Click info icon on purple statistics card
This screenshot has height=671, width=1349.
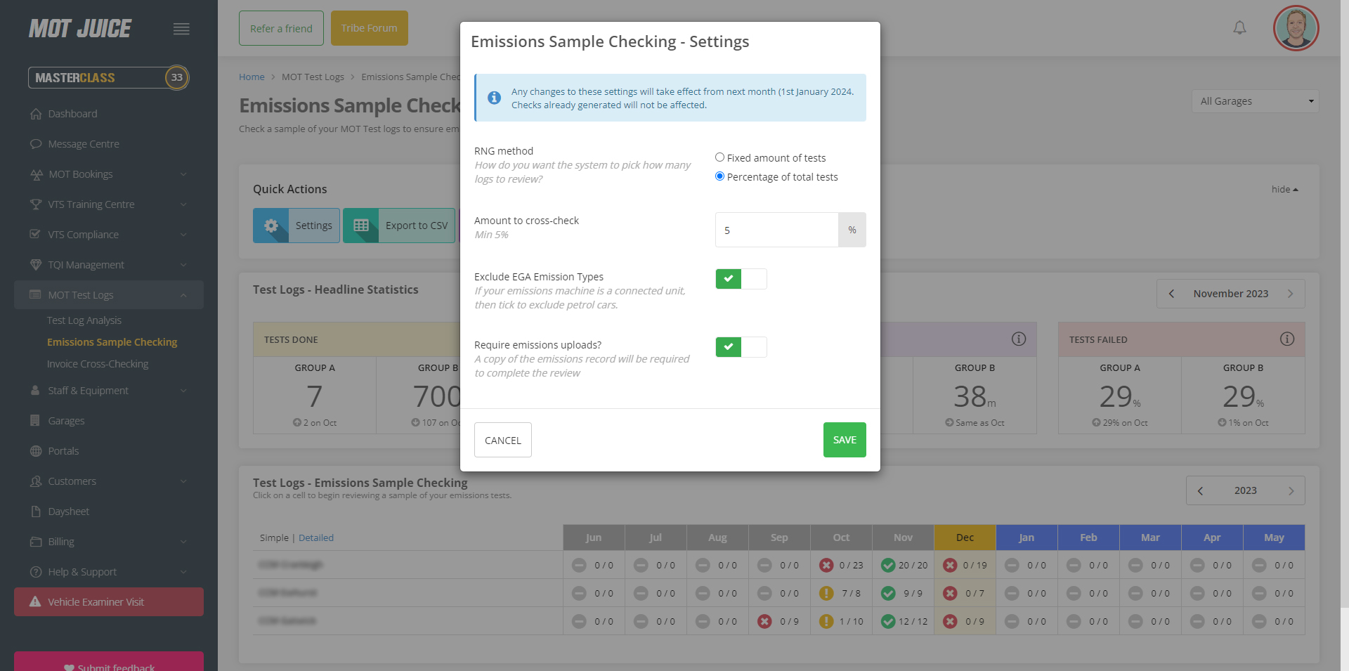[x=1019, y=339]
